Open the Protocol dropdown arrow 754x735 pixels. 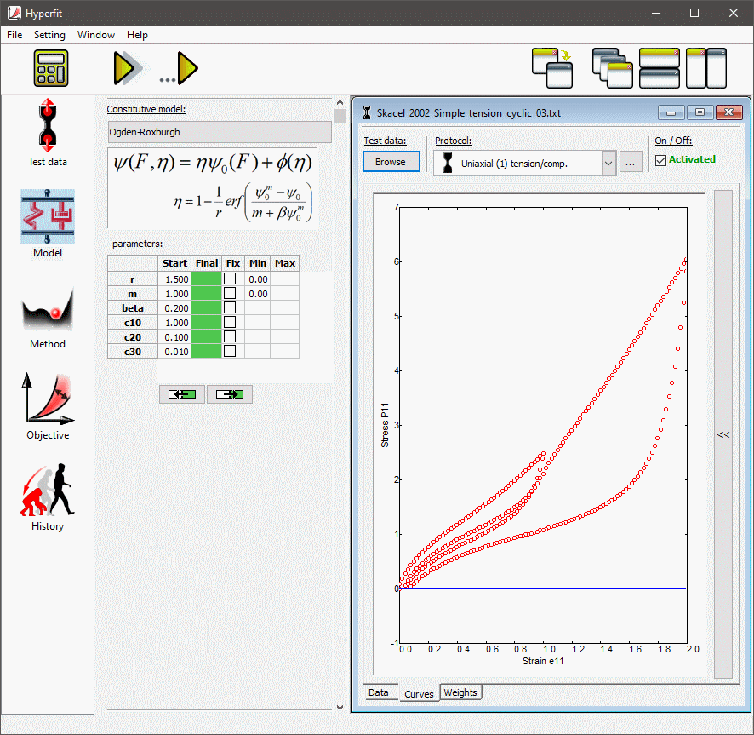click(608, 164)
